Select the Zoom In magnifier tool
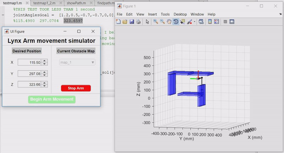The image size is (284, 153). point(155,22)
